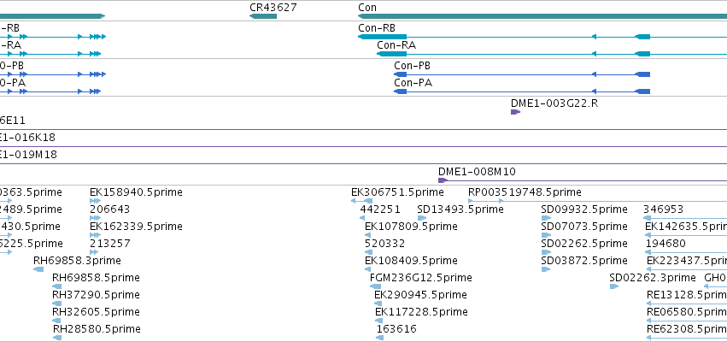Click the SD02262.3prime EST marker

pos(614,286)
